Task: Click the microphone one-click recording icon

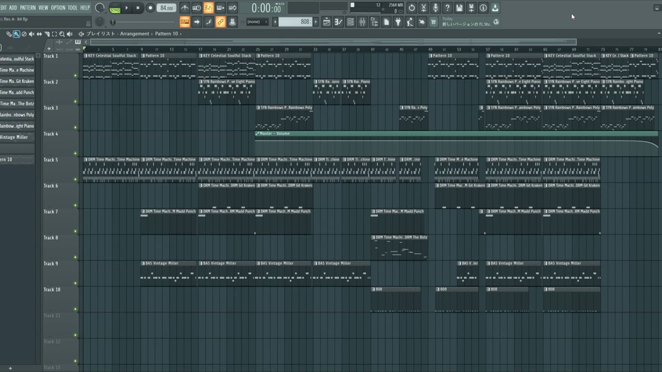Action: click(x=435, y=8)
